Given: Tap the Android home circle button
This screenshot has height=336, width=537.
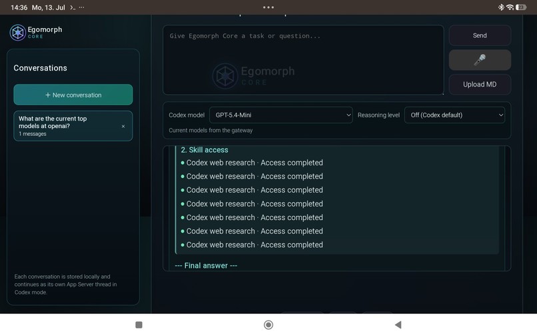Looking at the screenshot, I should click(268, 325).
